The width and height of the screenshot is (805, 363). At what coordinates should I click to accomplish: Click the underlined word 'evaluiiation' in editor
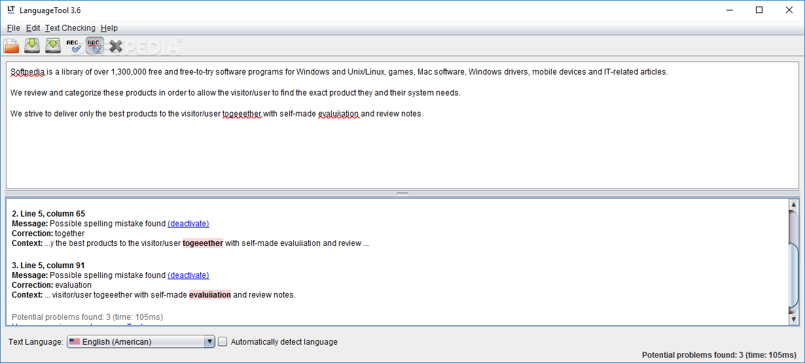point(338,114)
